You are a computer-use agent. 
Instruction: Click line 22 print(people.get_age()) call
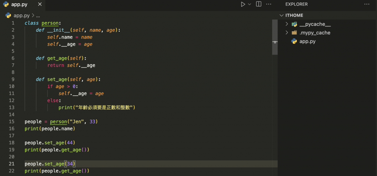(57, 171)
